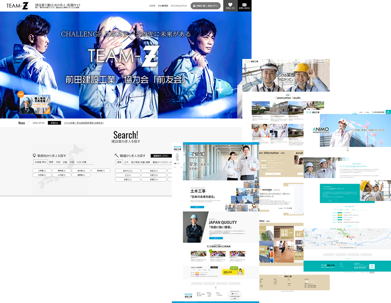The height and width of the screenshot is (303, 391).
Task: Open the 07/01 news headline link
Action: [84, 123]
